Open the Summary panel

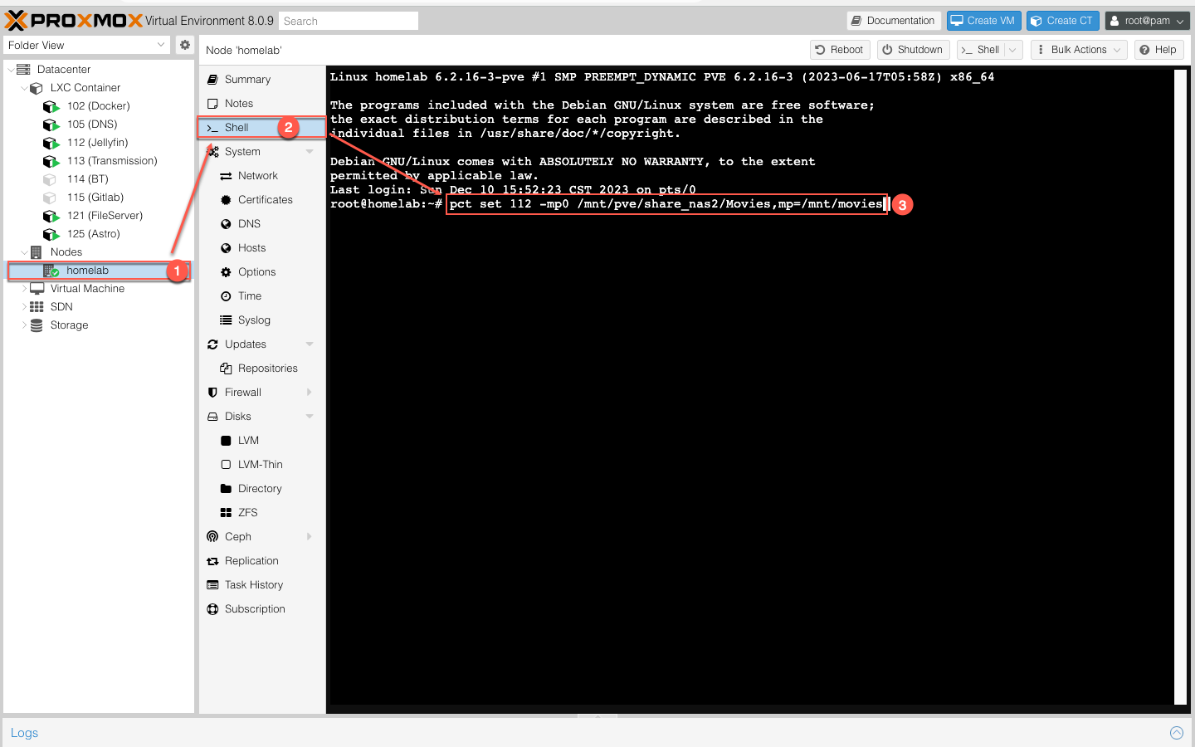pyautogui.click(x=262, y=80)
